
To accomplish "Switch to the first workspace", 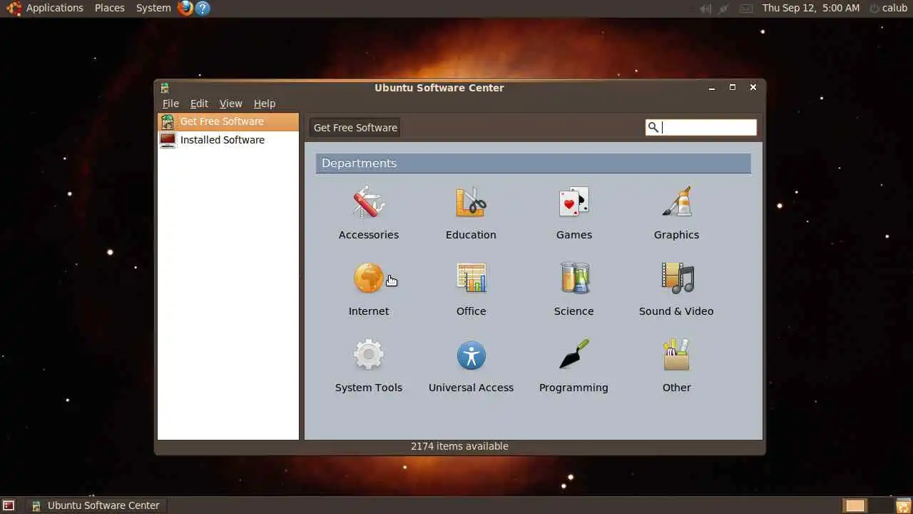I will coord(855,505).
